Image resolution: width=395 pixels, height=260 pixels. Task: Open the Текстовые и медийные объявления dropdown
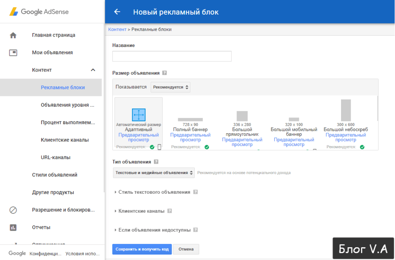coord(154,173)
